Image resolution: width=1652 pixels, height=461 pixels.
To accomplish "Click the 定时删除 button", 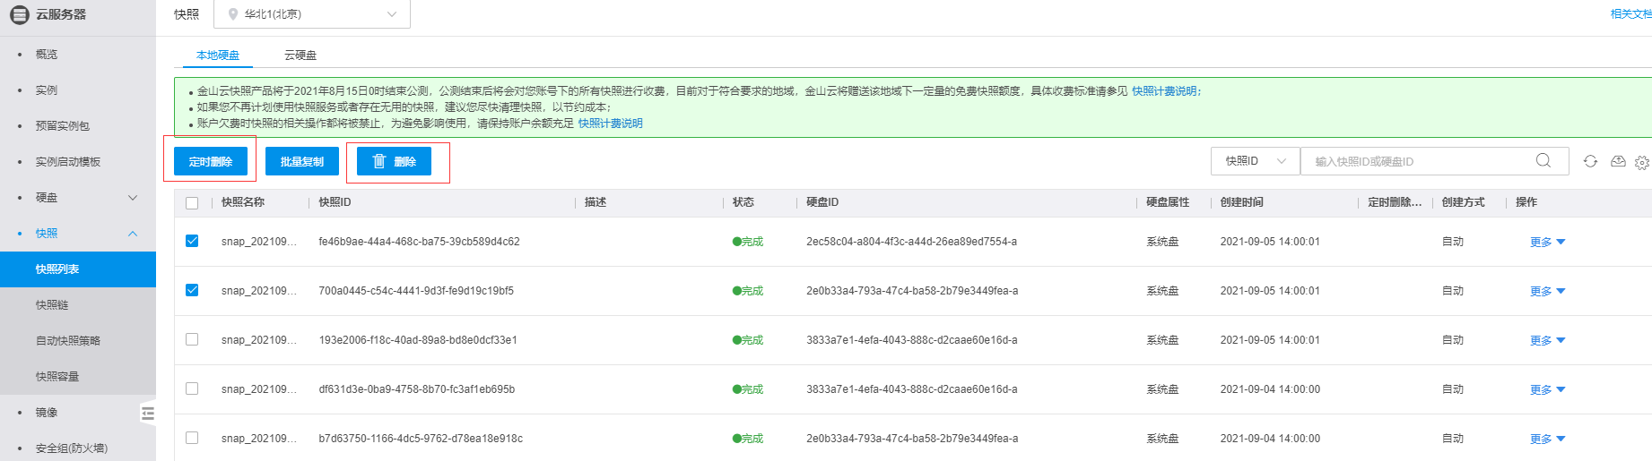I will [211, 161].
